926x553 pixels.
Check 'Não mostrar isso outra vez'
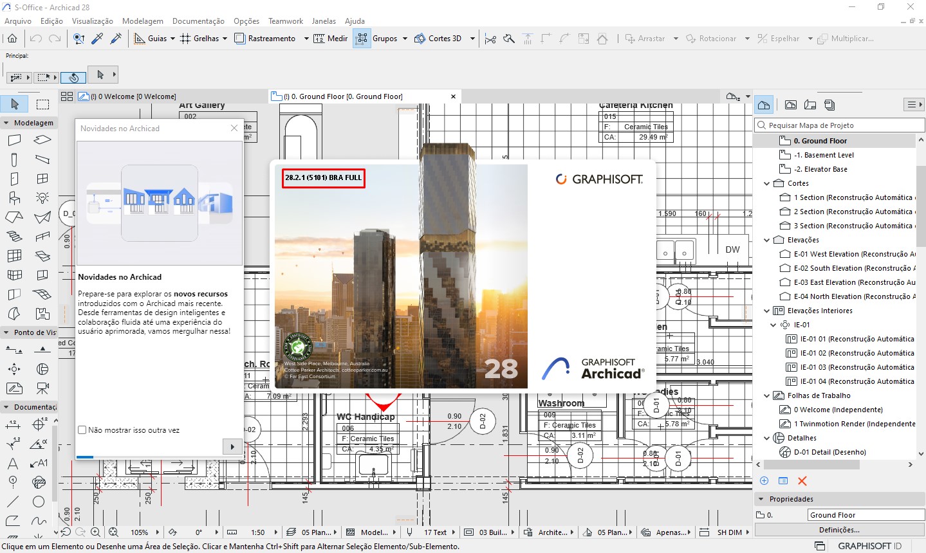click(82, 430)
